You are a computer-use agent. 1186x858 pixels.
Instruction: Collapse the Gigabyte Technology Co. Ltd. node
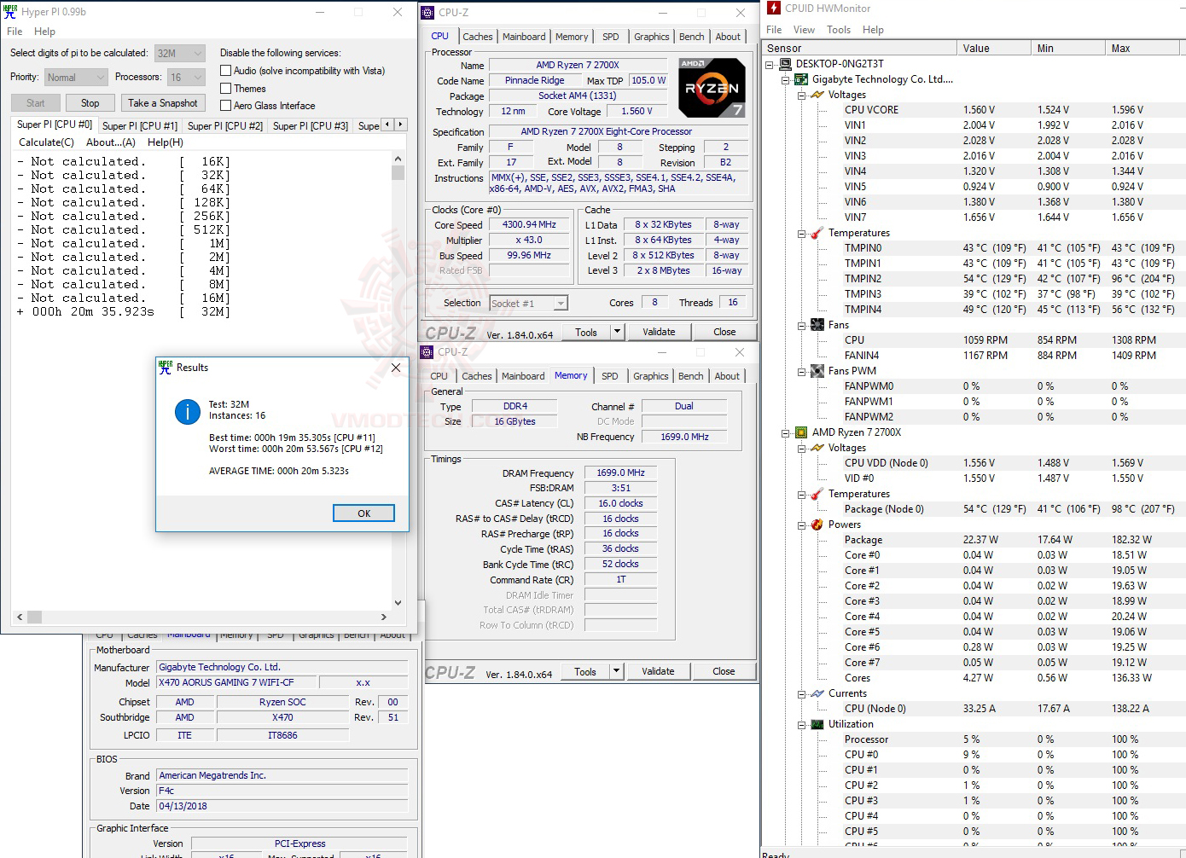pos(786,79)
